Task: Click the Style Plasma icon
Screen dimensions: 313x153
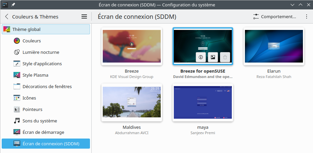Action: (17, 75)
